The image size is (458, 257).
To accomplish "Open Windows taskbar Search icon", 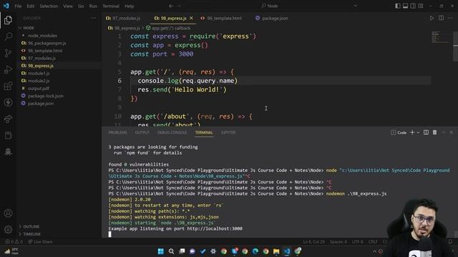I will coord(171,251).
